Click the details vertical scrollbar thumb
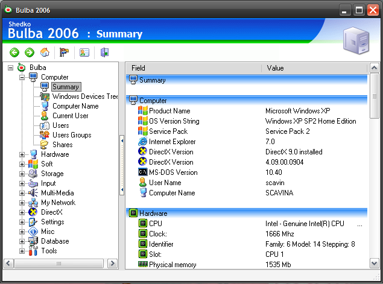This screenshot has height=284, width=383. [374, 96]
